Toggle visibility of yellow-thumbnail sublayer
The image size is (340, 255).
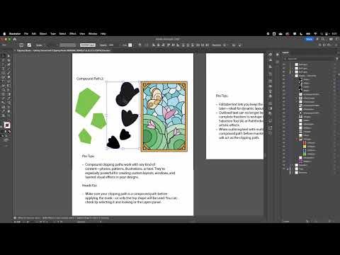pos(284,147)
